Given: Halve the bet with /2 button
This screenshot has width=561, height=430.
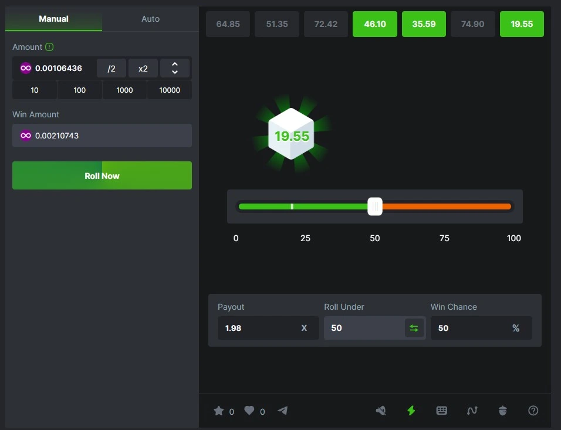Looking at the screenshot, I should point(111,68).
